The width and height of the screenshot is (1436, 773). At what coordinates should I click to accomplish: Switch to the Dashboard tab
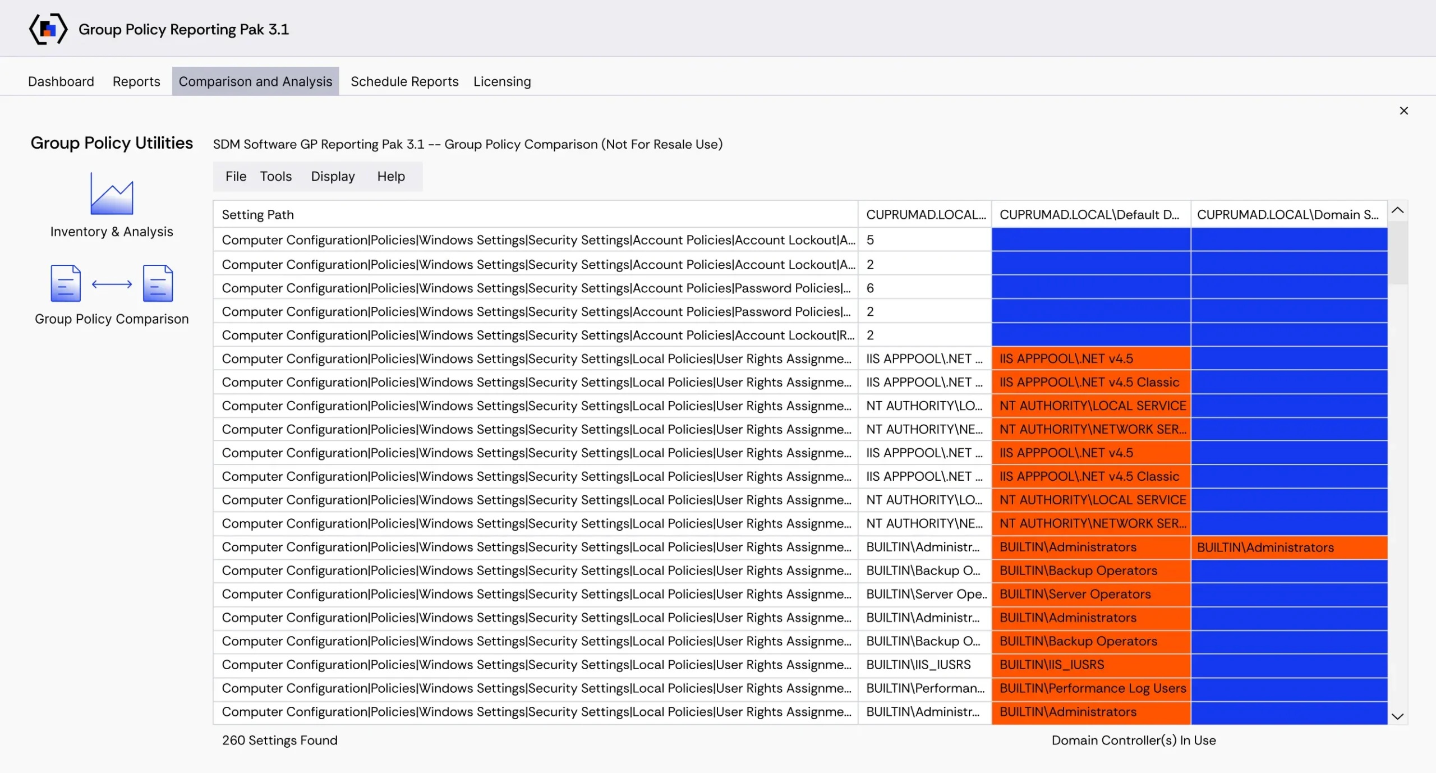click(61, 81)
